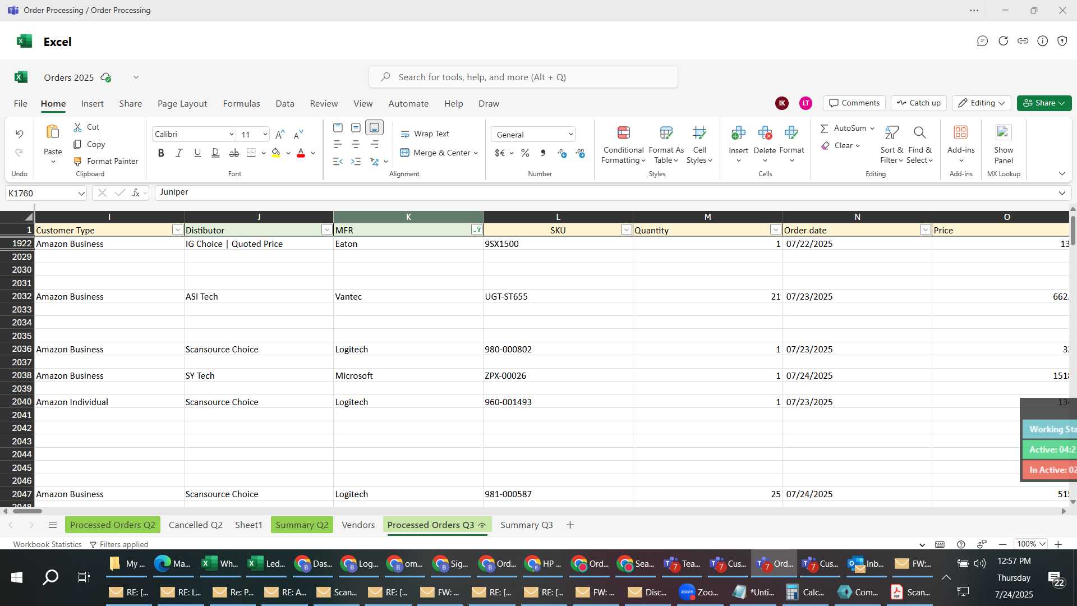Apply strikethrough formatting icon
This screenshot has height=606, width=1077.
pyautogui.click(x=234, y=153)
